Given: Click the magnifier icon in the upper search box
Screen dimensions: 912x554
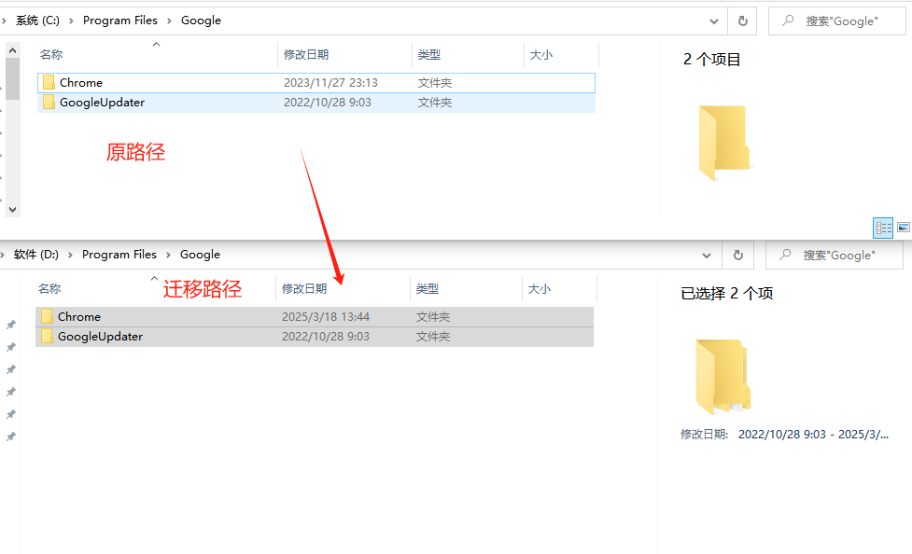Looking at the screenshot, I should coord(789,21).
